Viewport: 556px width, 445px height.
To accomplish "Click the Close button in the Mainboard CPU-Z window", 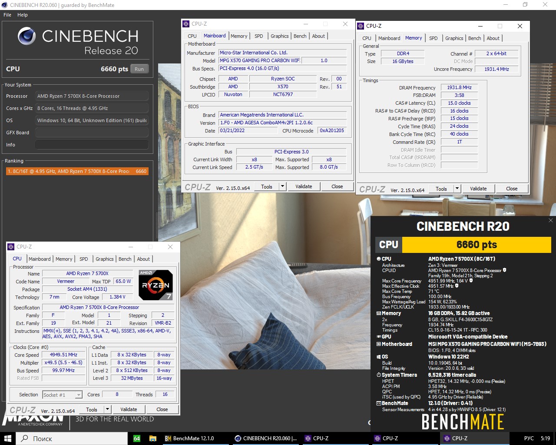I will click(337, 186).
